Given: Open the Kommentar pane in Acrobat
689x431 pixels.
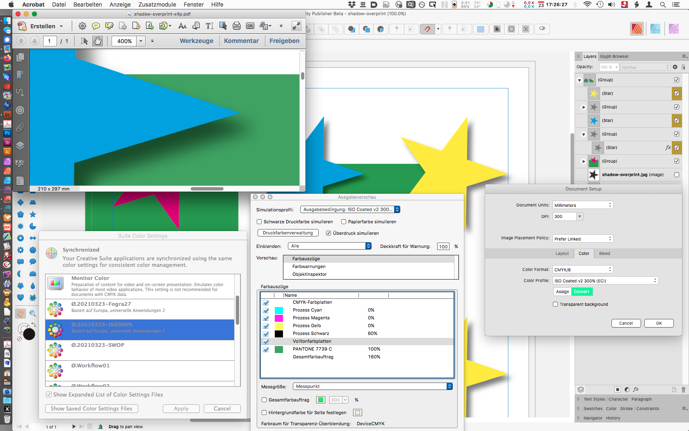Looking at the screenshot, I should click(x=241, y=41).
